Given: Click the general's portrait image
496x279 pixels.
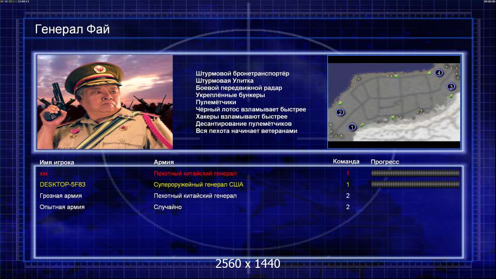Looking at the screenshot, I should click(105, 102).
